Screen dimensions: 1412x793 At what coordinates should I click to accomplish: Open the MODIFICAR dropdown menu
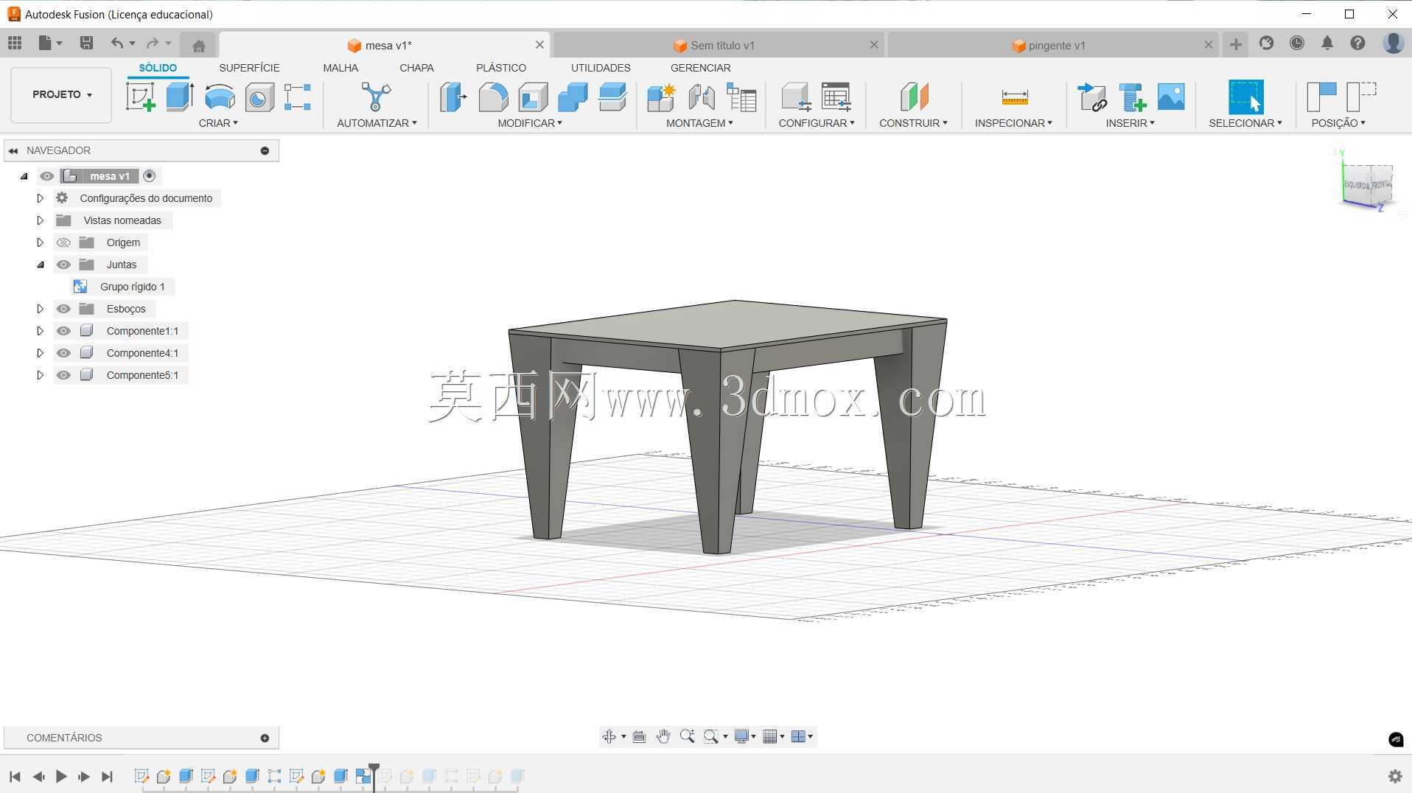(530, 123)
